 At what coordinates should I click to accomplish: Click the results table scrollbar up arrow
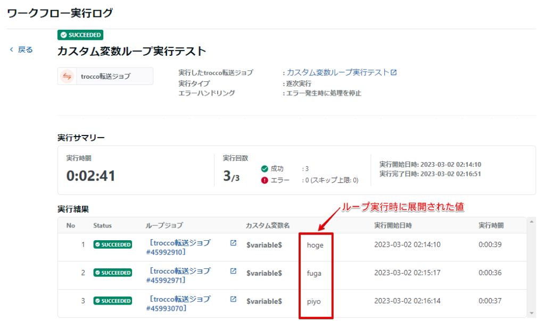(x=532, y=221)
